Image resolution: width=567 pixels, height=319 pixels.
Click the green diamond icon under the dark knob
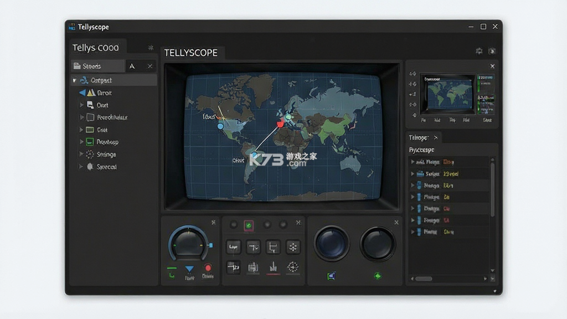[377, 276]
